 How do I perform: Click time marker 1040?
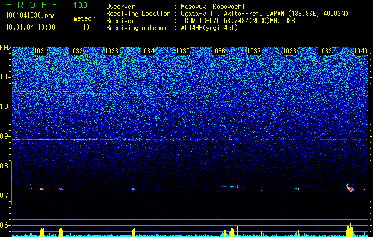(x=361, y=51)
